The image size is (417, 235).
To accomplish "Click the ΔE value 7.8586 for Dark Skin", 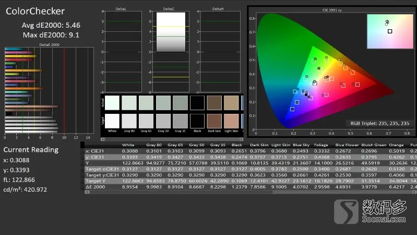I will click(258, 187).
